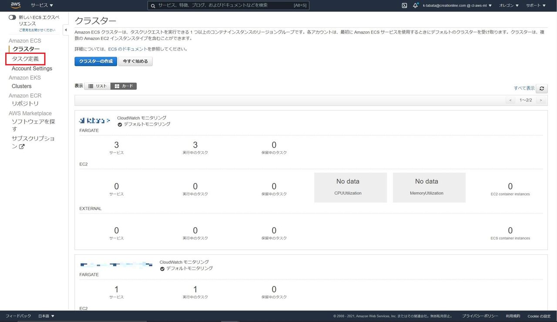Open Cookie の設定 in the footer
This screenshot has width=557, height=322.
click(x=539, y=316)
